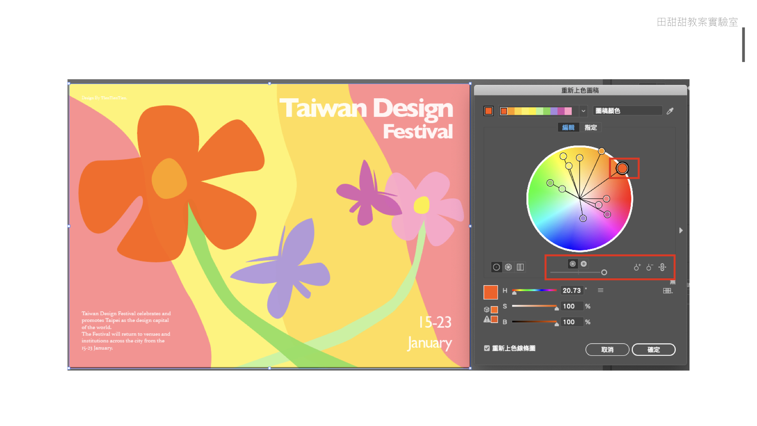The image size is (757, 426).
Task: Open the color mode menu beside hue
Action: pos(600,290)
